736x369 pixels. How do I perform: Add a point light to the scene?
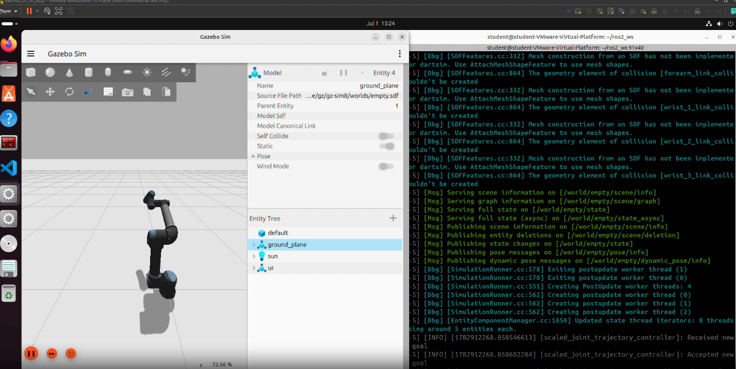pos(147,72)
